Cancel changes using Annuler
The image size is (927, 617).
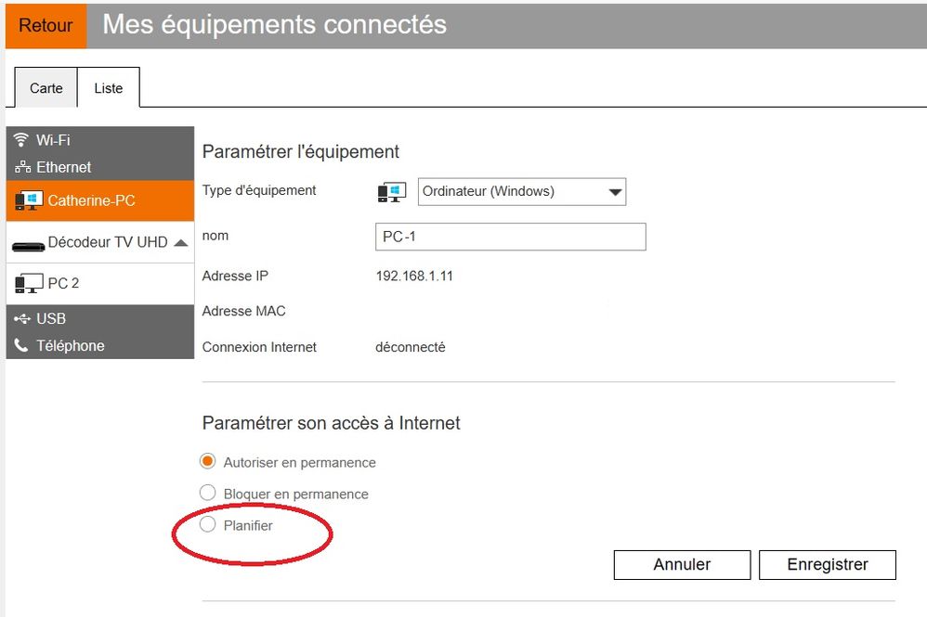click(682, 564)
